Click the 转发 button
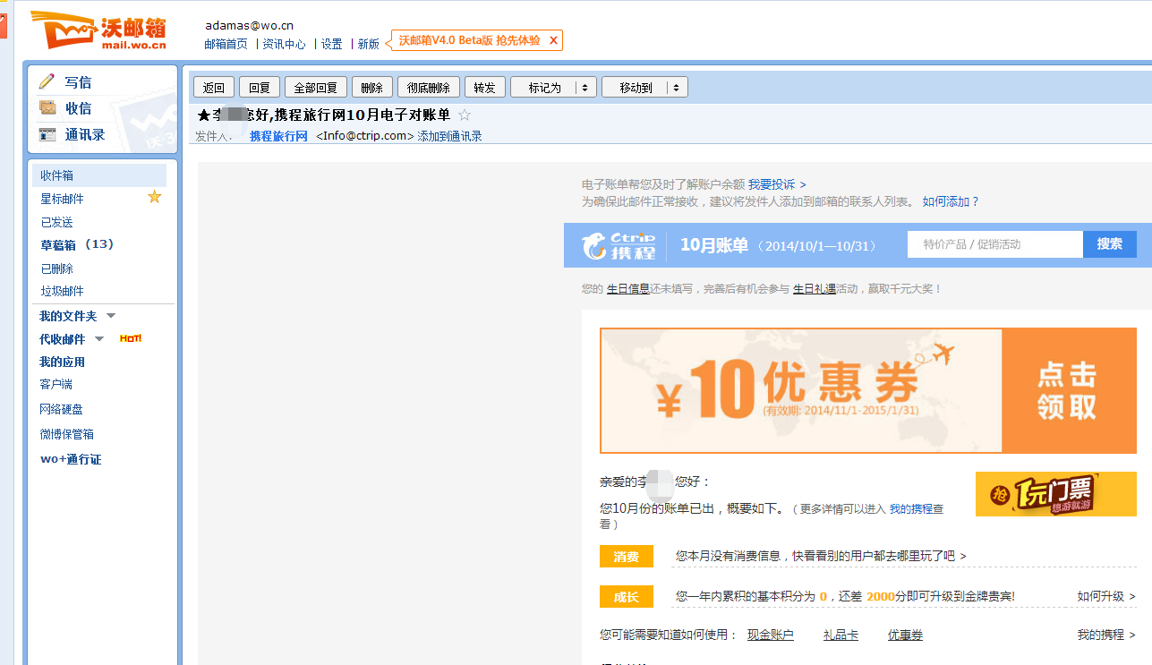This screenshot has height=665, width=1152. tap(485, 87)
